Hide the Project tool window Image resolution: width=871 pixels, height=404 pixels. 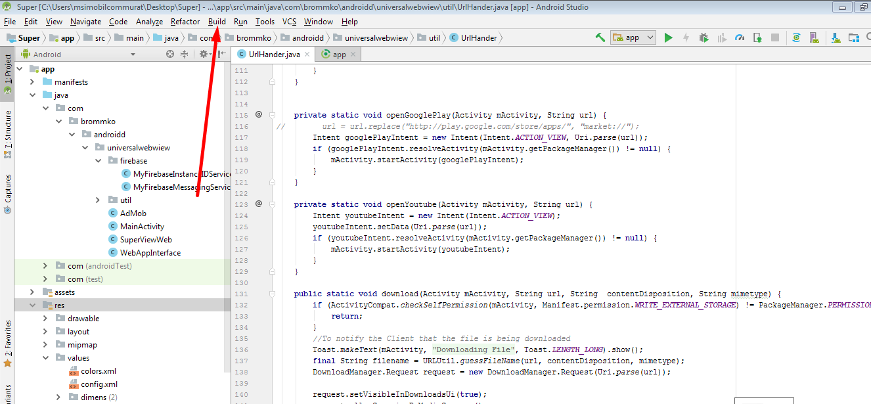pyautogui.click(x=221, y=54)
